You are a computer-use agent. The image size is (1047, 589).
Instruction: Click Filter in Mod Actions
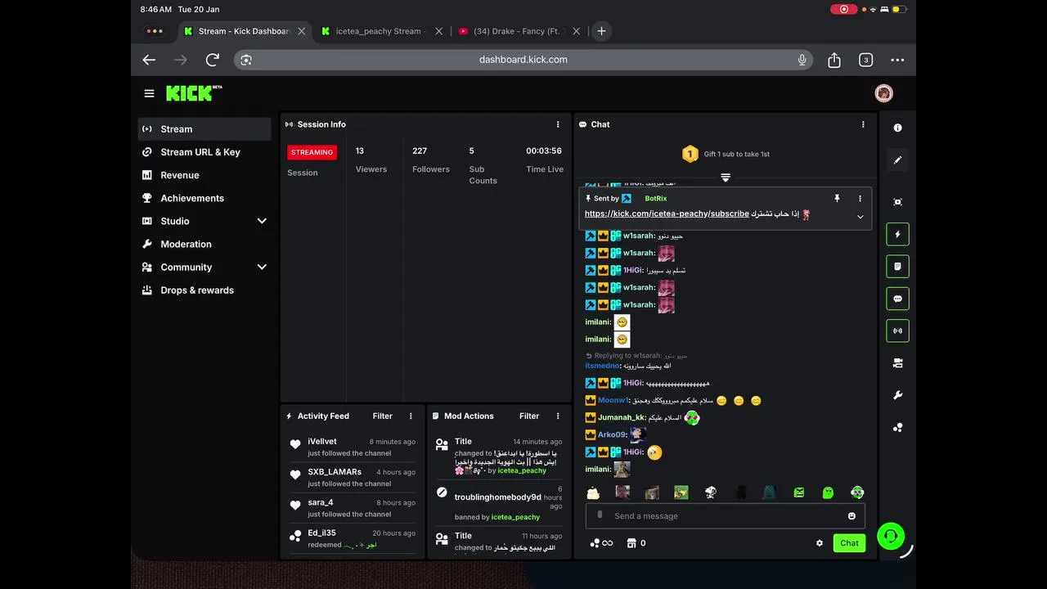pos(529,416)
